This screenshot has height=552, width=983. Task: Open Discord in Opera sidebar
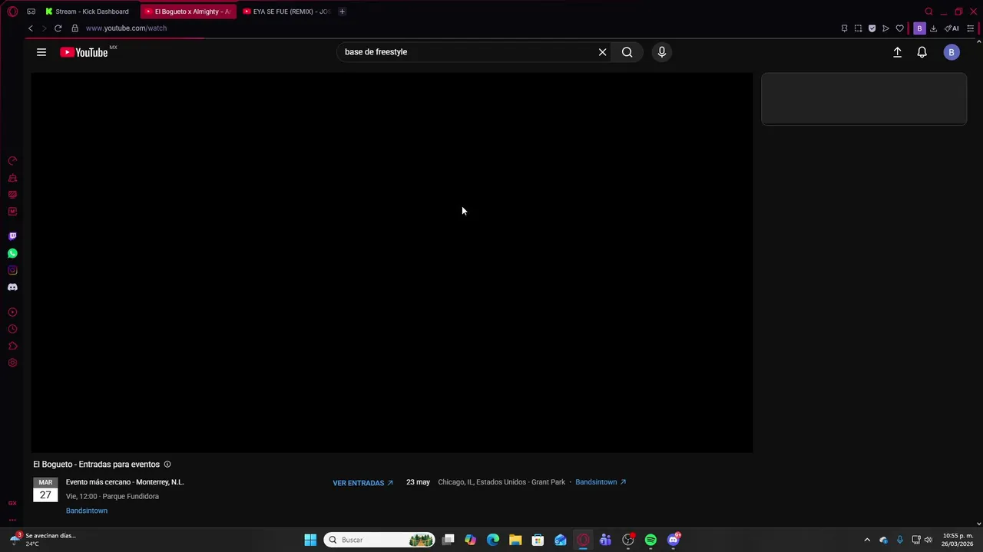(12, 287)
